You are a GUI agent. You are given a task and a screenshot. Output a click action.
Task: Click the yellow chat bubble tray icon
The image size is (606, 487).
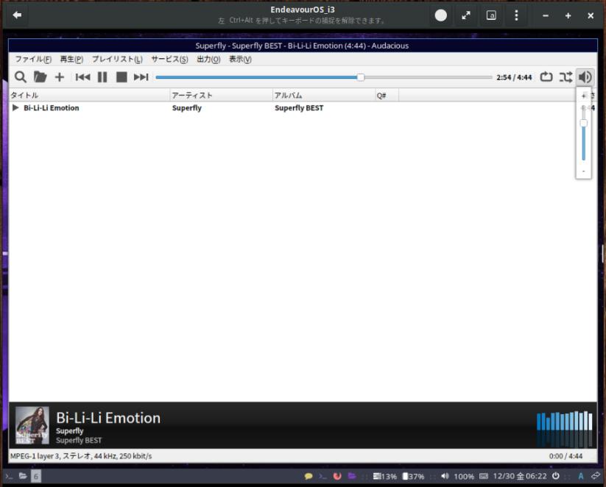(x=309, y=476)
